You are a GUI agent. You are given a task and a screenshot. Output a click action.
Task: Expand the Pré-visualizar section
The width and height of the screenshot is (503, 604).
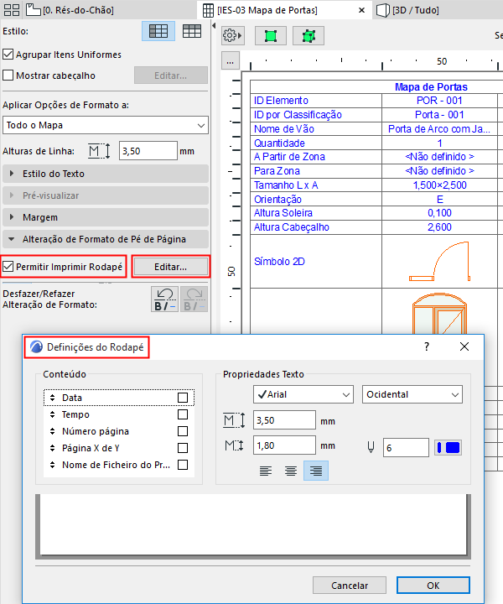pos(106,195)
